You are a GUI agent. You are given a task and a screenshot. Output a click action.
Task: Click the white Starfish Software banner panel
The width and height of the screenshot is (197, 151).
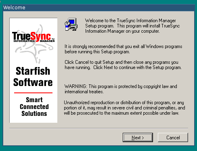click(x=34, y=70)
